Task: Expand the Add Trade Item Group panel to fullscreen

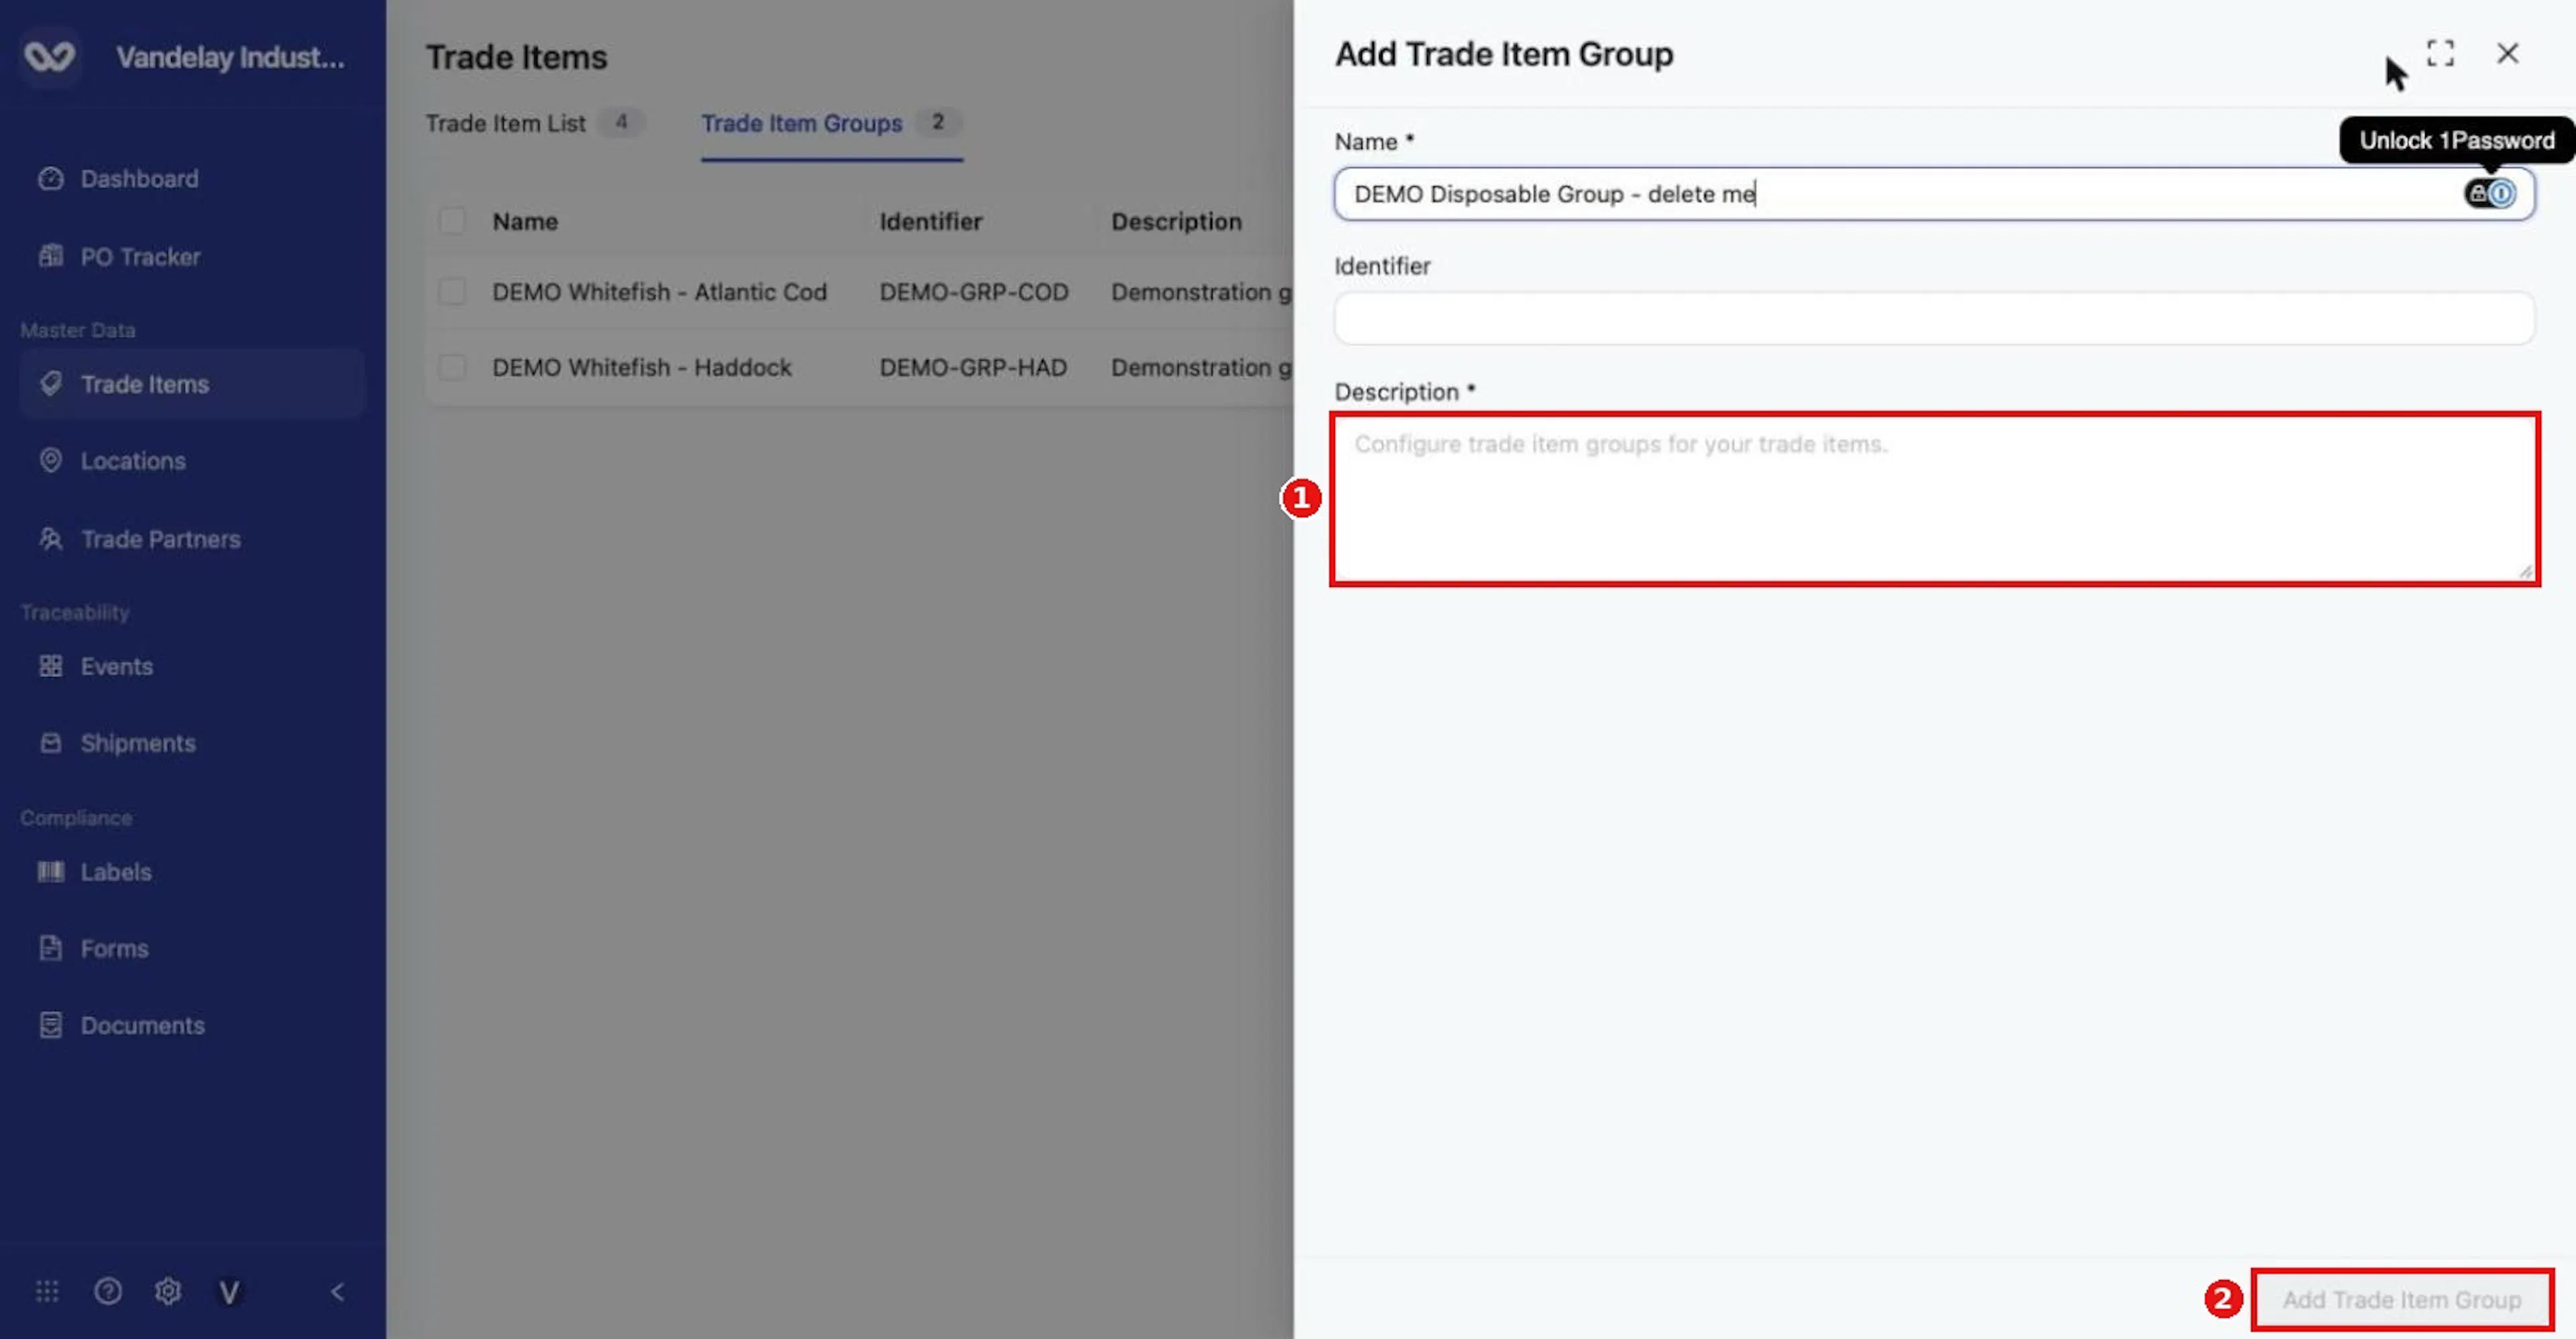Action: coord(2440,53)
